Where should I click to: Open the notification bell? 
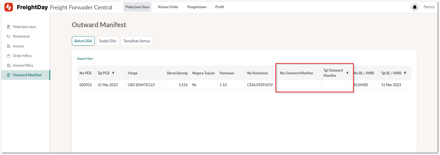414,7
